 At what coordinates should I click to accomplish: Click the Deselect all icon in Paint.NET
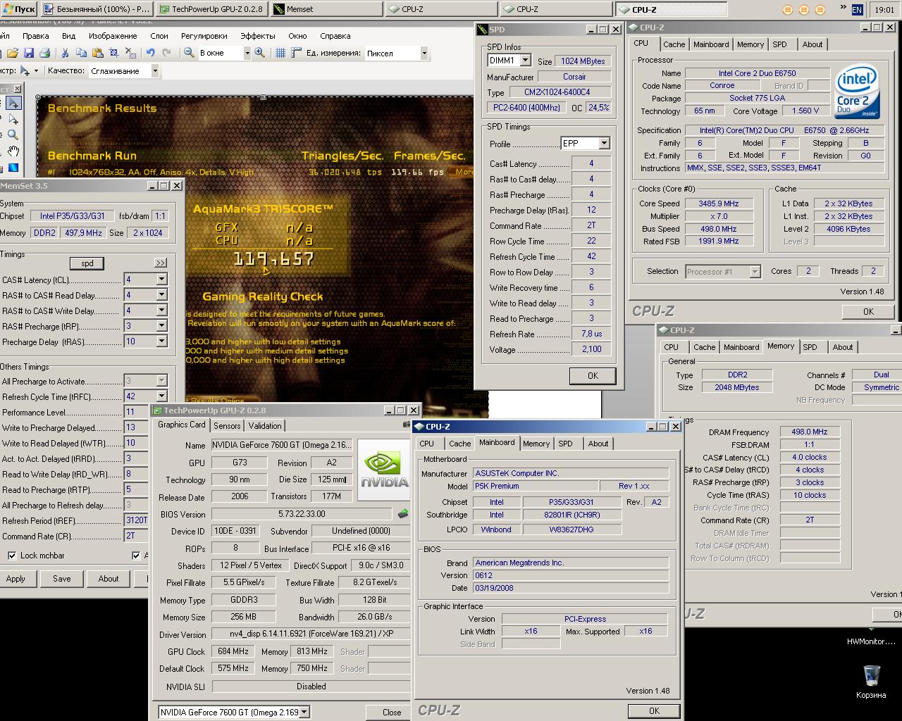[x=130, y=53]
